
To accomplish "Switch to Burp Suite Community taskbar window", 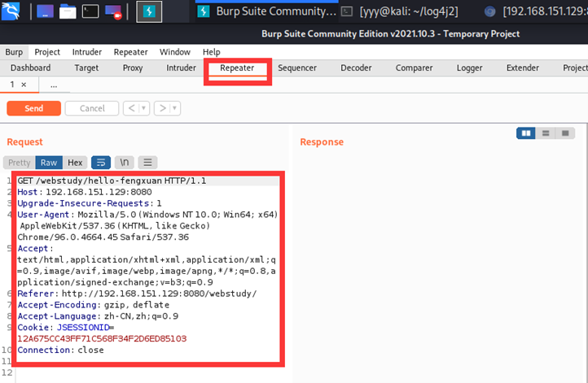I will (x=267, y=11).
